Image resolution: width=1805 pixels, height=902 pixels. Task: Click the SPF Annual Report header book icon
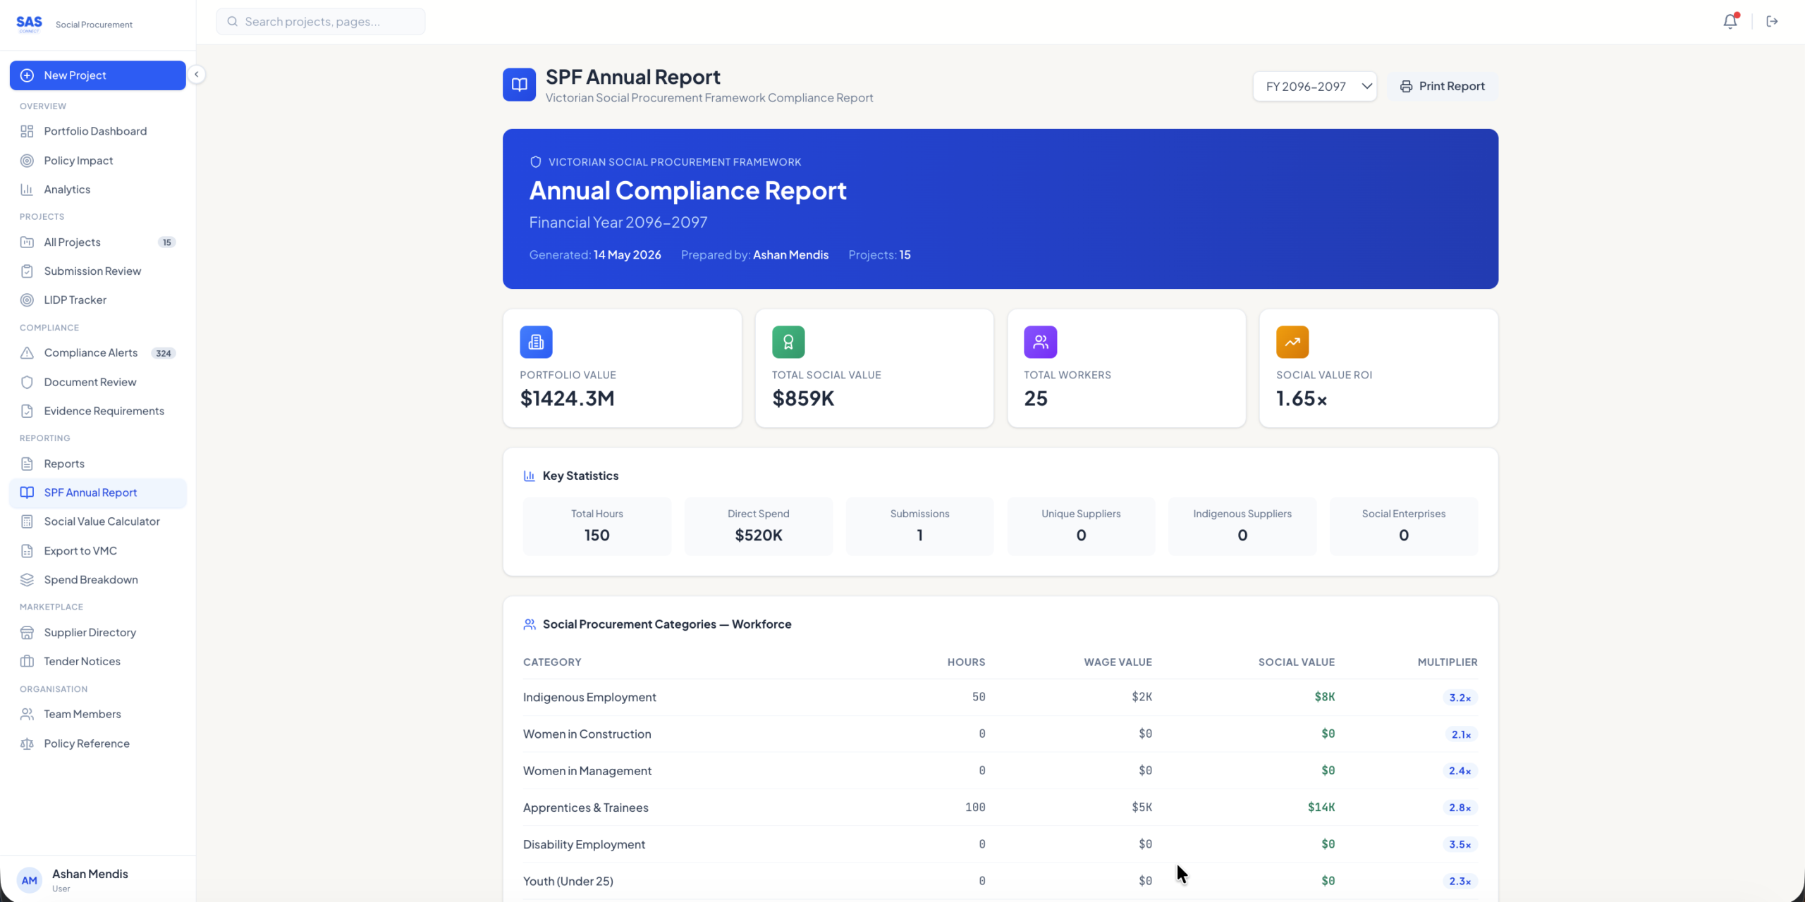click(x=519, y=85)
